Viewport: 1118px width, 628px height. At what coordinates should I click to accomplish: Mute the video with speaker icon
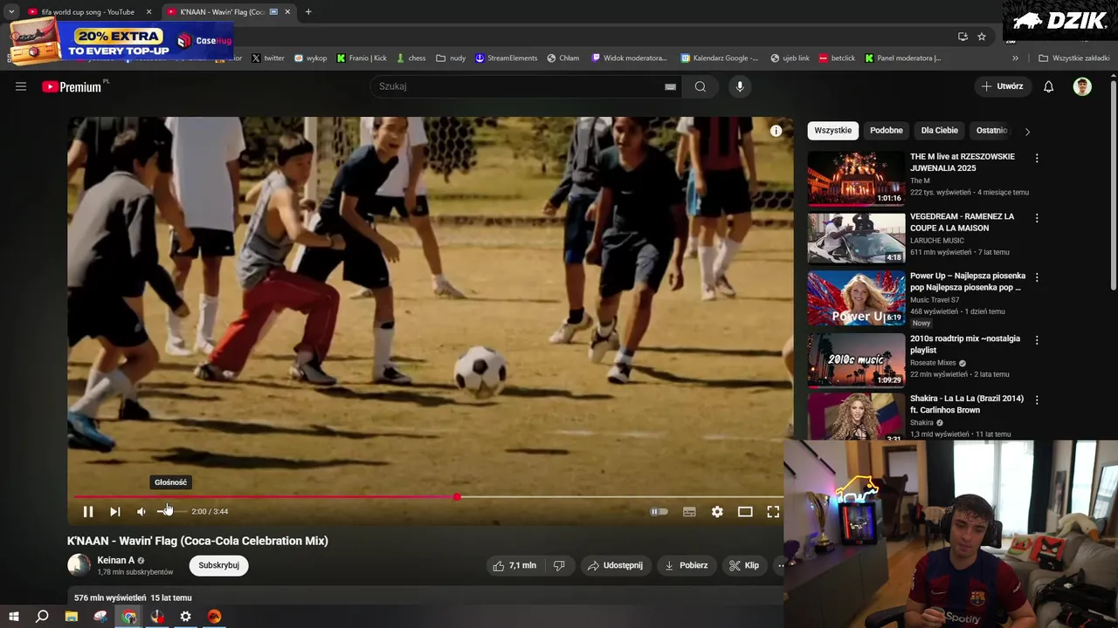(141, 512)
